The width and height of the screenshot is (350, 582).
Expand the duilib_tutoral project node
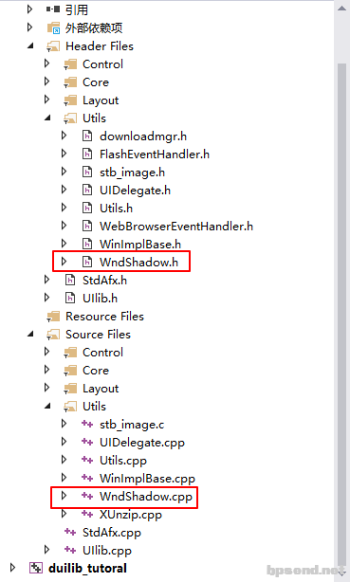coord(13,567)
